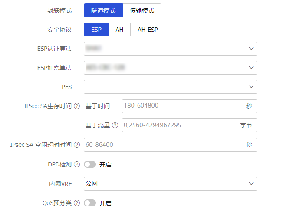Enable the DPD检测 toggle switch

point(90,164)
